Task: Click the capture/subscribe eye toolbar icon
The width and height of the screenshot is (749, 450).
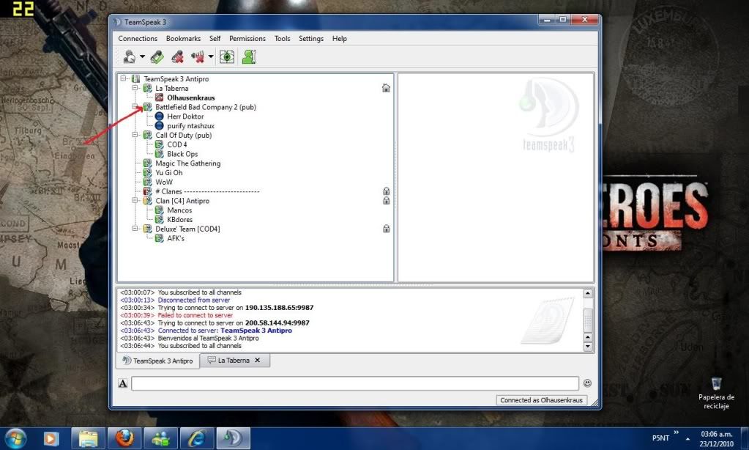Action: tap(227, 57)
